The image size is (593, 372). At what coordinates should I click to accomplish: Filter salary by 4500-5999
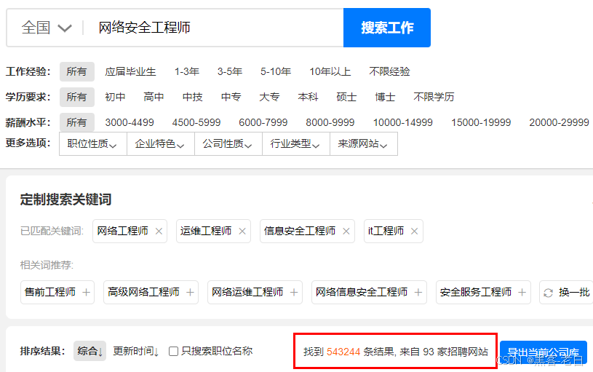pos(196,122)
